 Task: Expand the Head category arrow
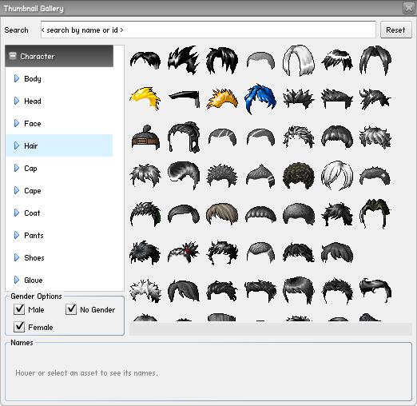tap(17, 101)
